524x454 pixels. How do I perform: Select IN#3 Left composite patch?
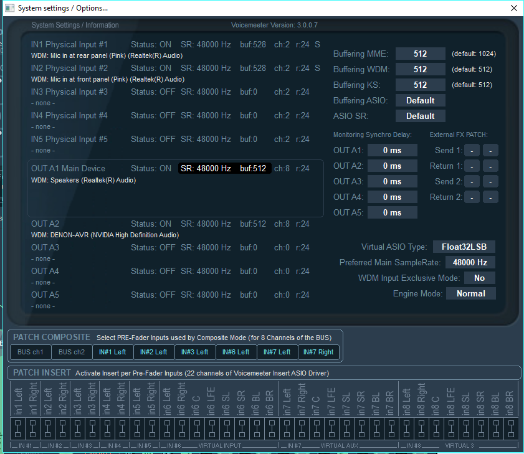[x=195, y=352]
